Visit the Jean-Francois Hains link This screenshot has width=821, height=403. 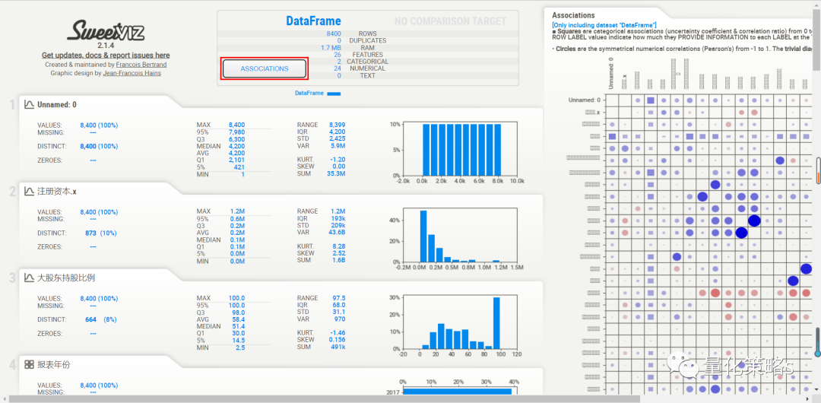point(132,73)
